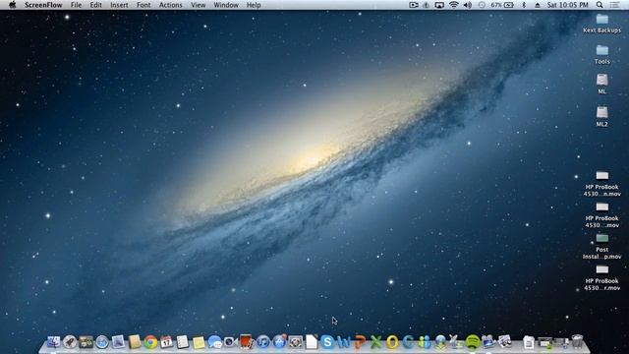The width and height of the screenshot is (629, 354).
Task: Select the ML drive on desktop
Action: pyautogui.click(x=601, y=84)
